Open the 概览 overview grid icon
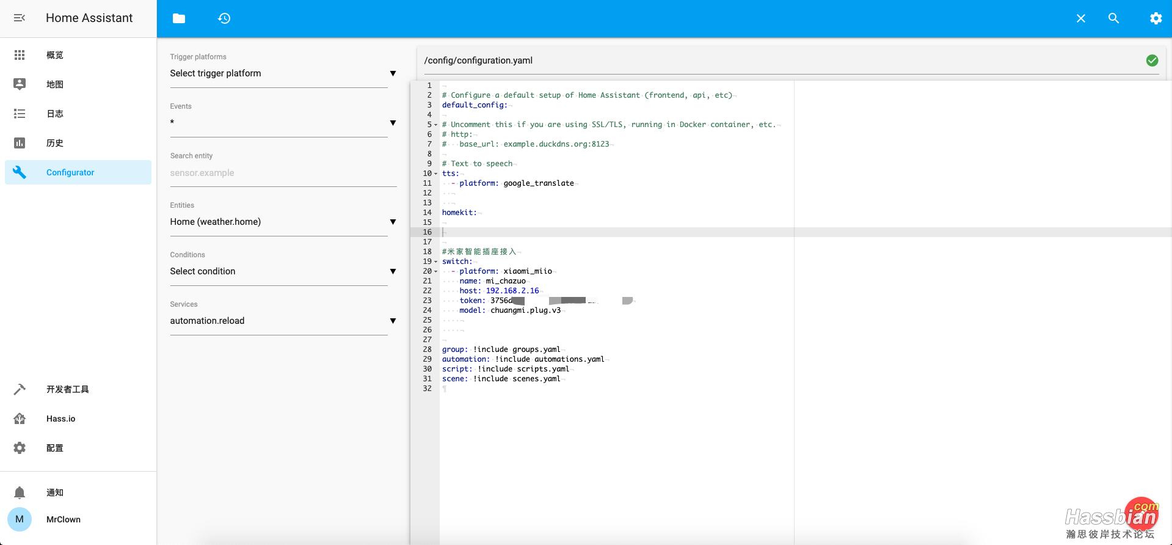The image size is (1172, 545). (x=20, y=55)
